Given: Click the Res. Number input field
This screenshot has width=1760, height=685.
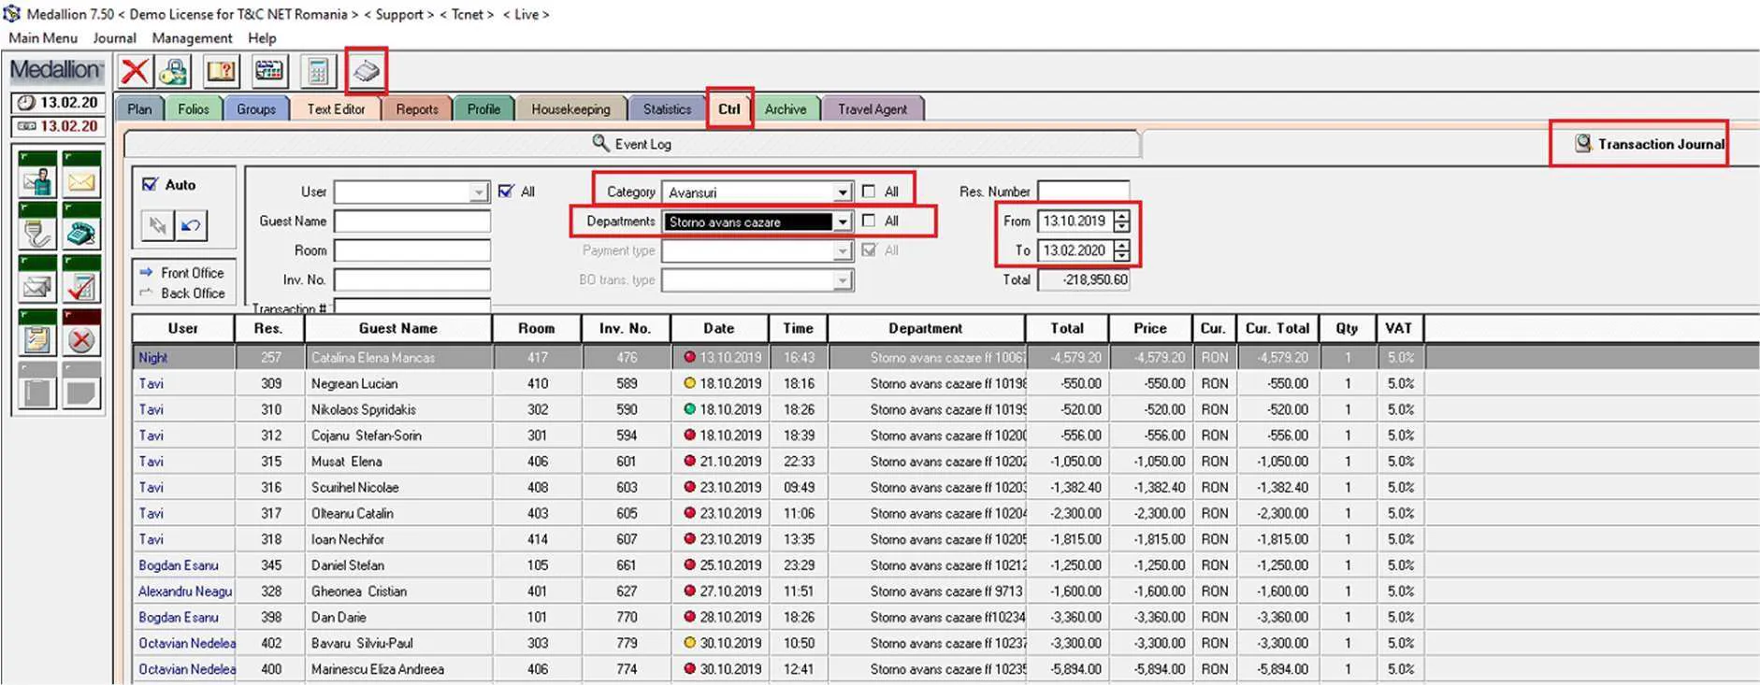Looking at the screenshot, I should 1084,192.
